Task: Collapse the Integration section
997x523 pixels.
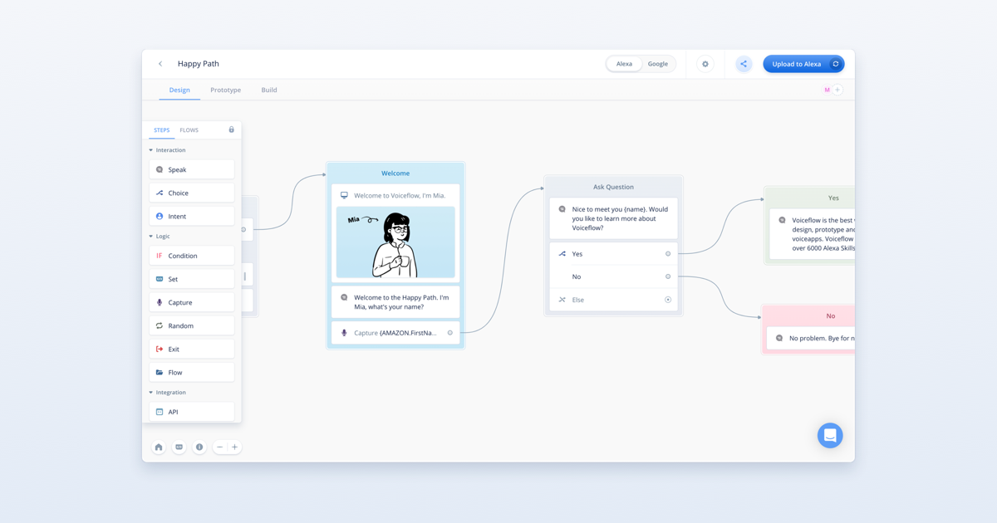Action: point(150,393)
